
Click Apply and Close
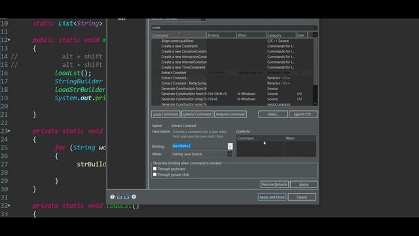(x=272, y=197)
